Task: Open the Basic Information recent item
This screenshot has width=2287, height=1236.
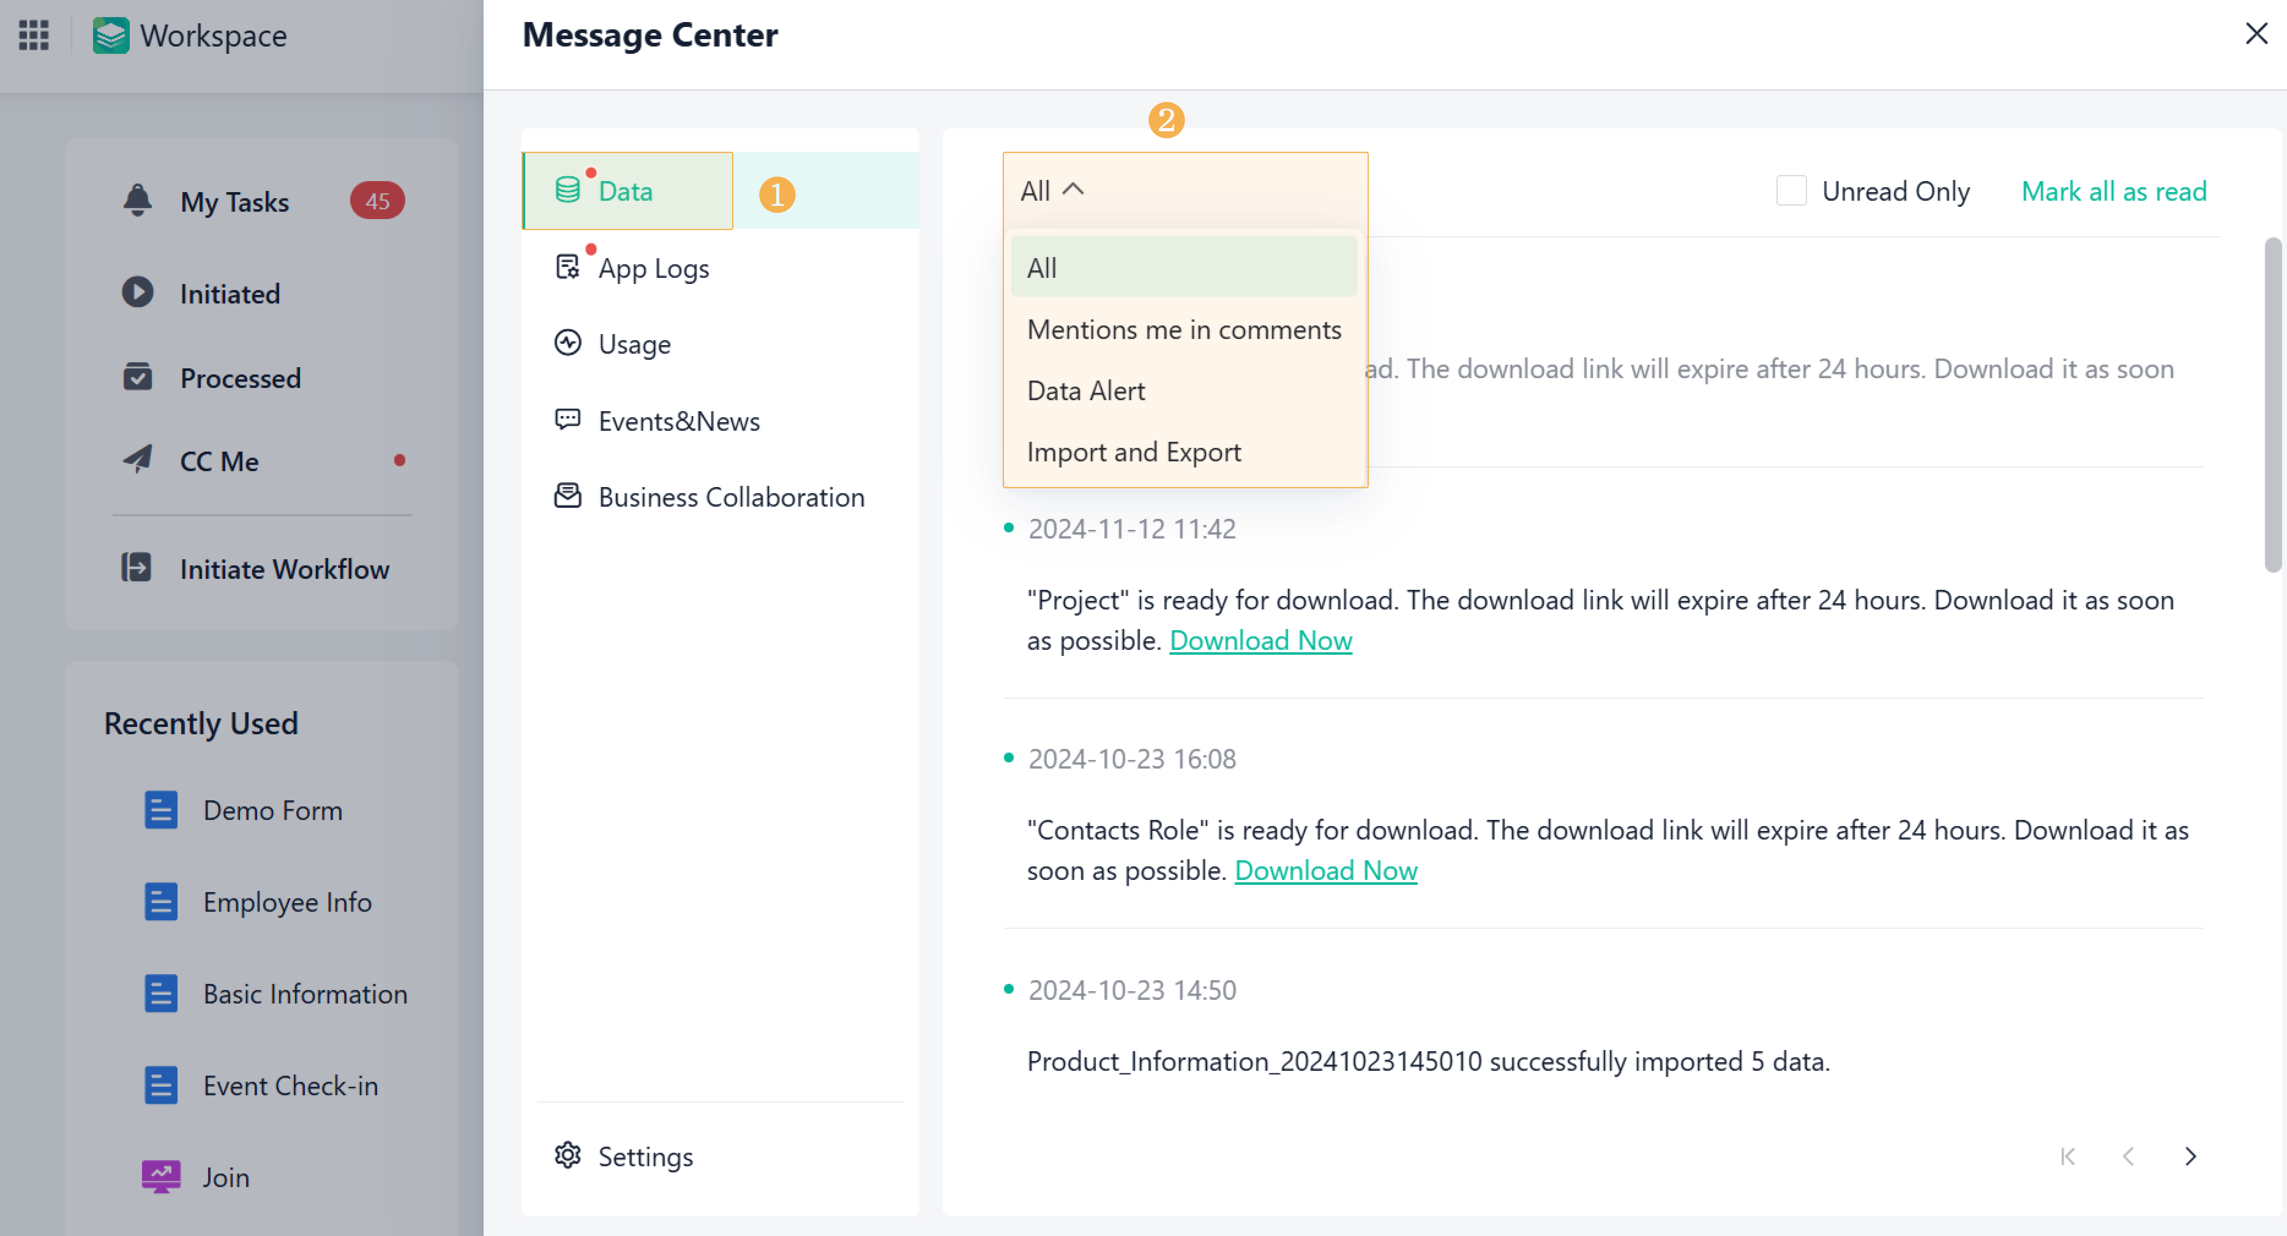Action: point(305,994)
